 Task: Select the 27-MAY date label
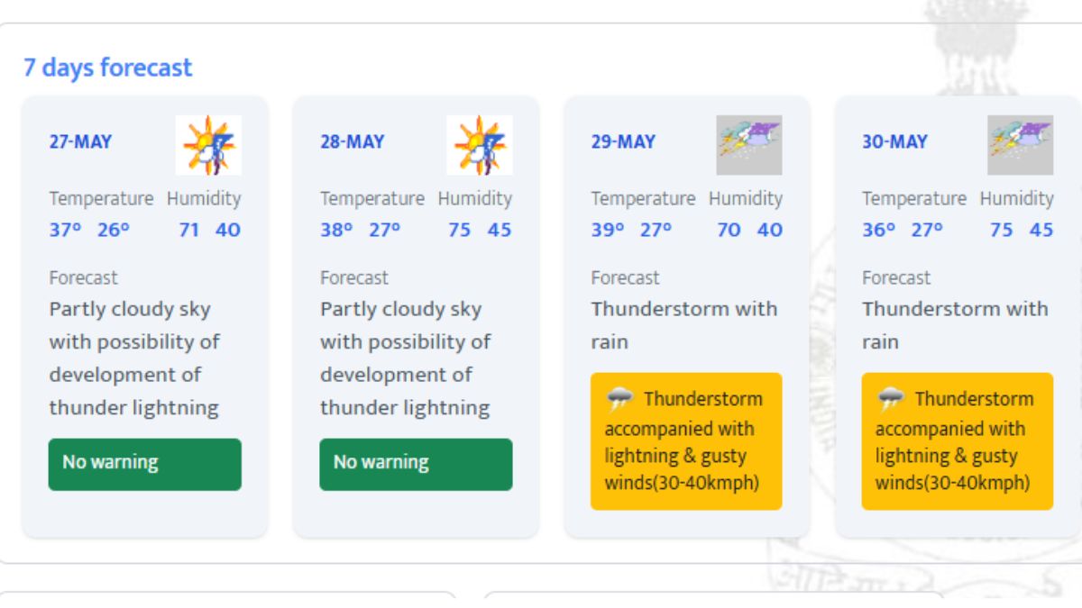pyautogui.click(x=80, y=141)
